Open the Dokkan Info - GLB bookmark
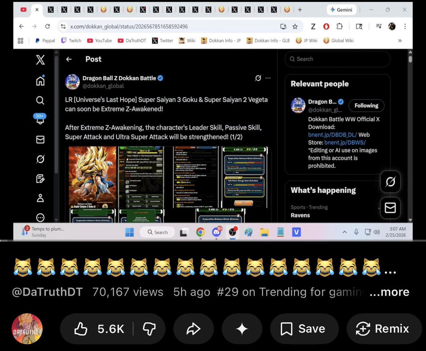Screen dimensions: 426x351 coord(268,40)
